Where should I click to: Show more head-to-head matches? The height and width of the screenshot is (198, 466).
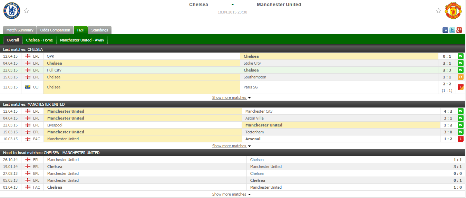point(231,195)
